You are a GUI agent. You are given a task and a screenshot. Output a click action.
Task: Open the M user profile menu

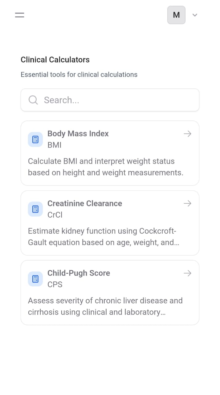pos(176,15)
